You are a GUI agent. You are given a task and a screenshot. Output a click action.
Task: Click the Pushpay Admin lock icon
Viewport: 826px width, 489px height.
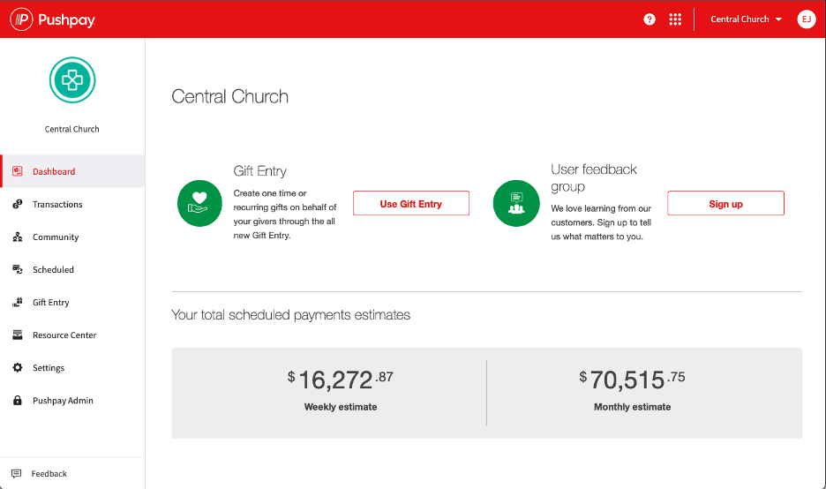18,400
